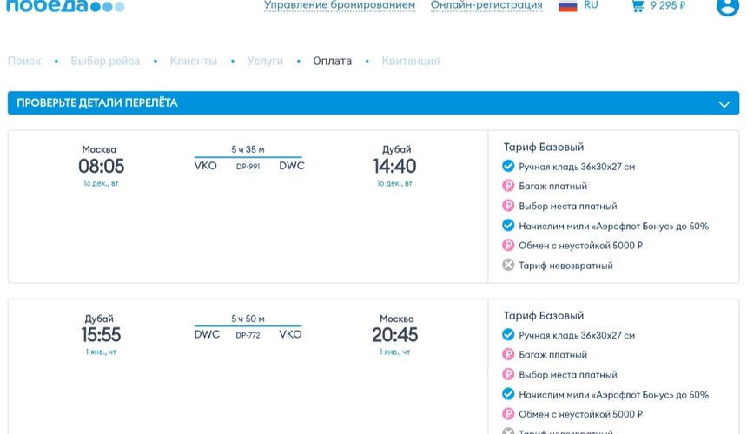Screen dimensions: 747x434
Task: Click arrival time 14:40
Action: pos(394,166)
